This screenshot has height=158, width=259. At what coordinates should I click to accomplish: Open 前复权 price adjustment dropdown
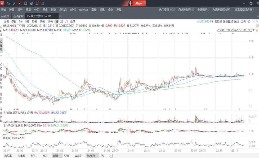pos(218,21)
